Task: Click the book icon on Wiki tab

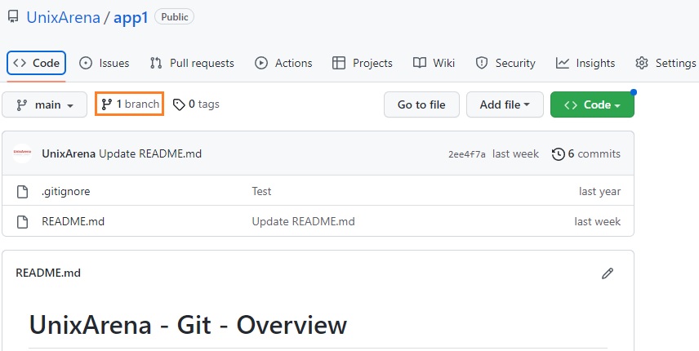Action: point(420,63)
